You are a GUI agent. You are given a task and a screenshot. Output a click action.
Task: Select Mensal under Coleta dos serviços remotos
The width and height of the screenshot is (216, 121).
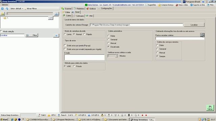coord(157,52)
